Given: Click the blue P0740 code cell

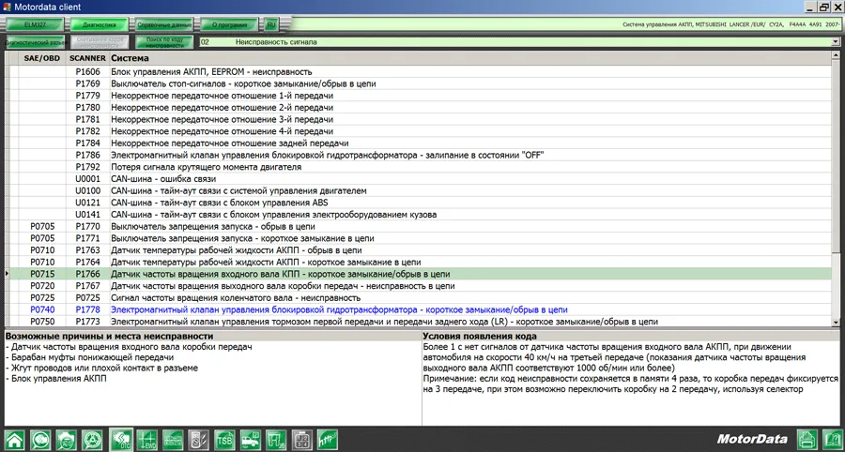Looking at the screenshot, I should [x=42, y=310].
